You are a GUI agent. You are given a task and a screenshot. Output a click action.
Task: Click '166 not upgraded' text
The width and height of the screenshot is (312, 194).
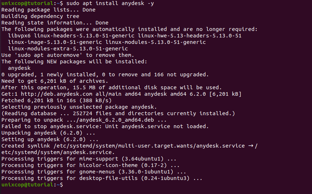pyautogui.click(x=181, y=75)
